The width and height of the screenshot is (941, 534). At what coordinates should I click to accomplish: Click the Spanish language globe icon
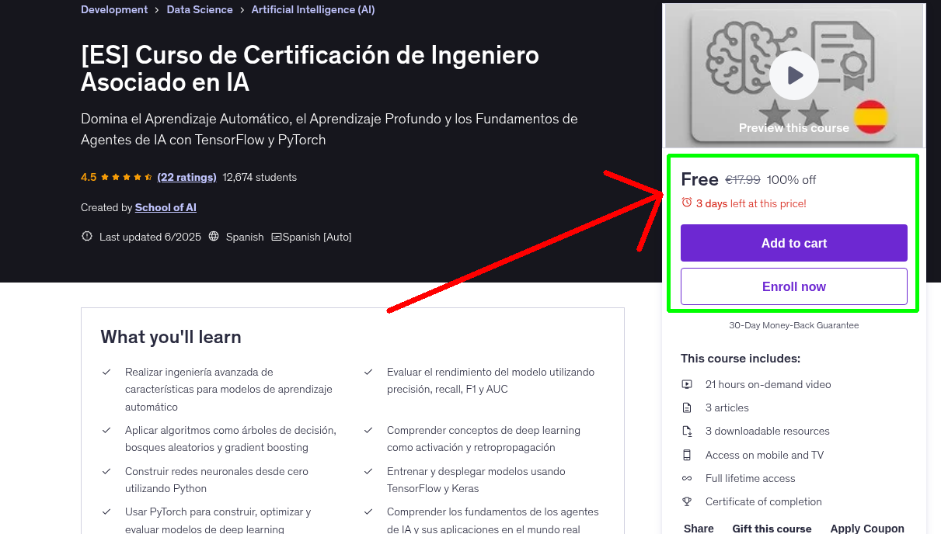213,236
